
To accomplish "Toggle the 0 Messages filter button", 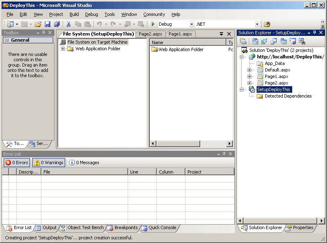I will 84,163.
